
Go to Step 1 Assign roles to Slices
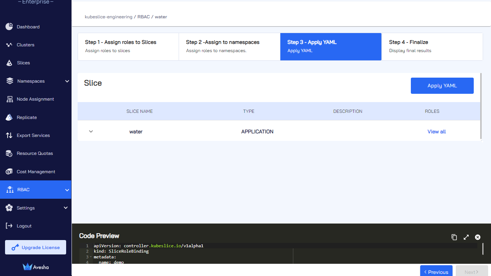point(128,47)
